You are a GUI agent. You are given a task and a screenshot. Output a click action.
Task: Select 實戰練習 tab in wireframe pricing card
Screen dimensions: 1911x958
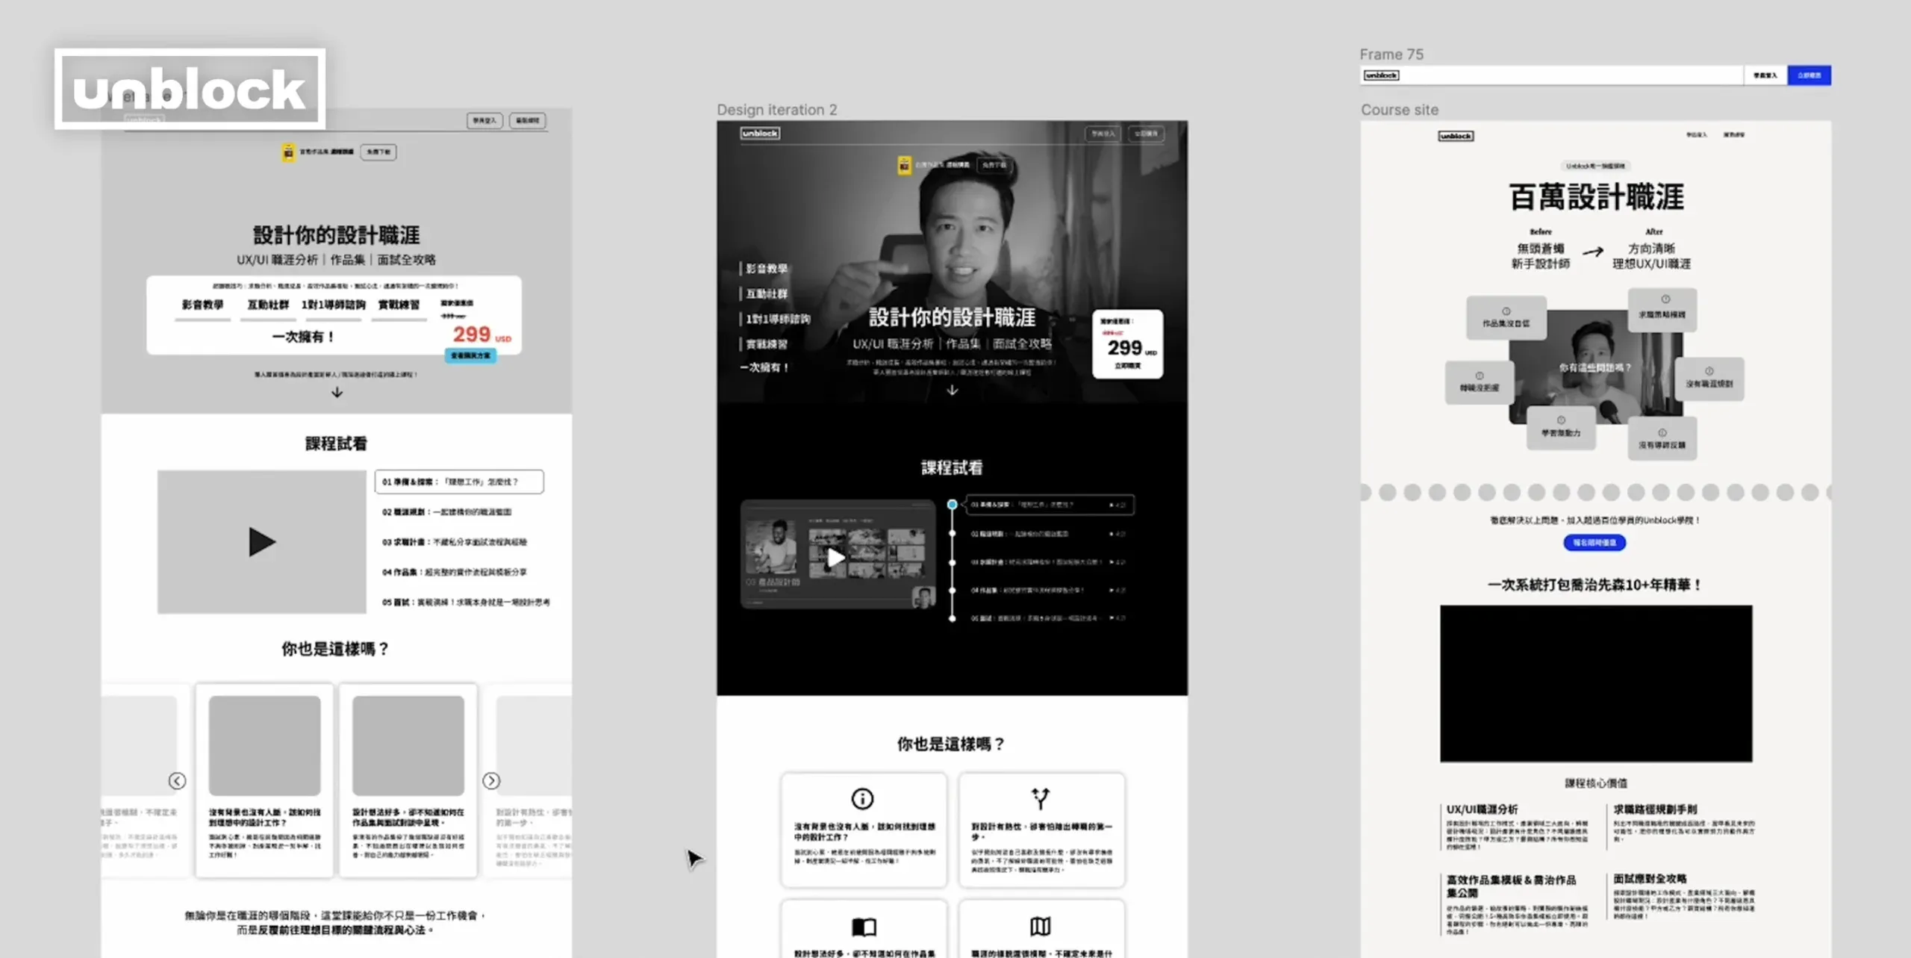[399, 305]
